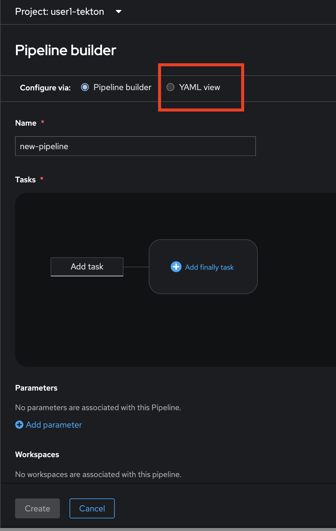Open the Project user1-tekton dropdown arrow

119,11
